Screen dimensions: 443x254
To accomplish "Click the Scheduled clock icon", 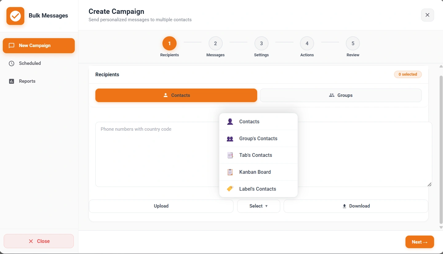I will [11, 63].
